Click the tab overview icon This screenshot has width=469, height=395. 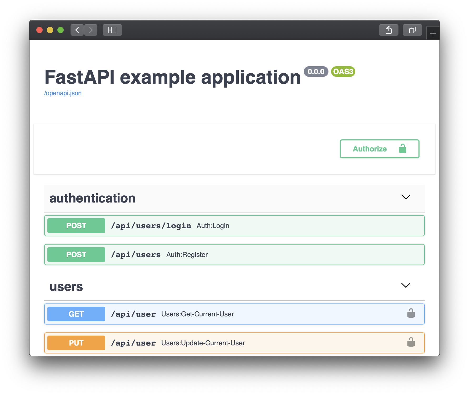pyautogui.click(x=412, y=30)
